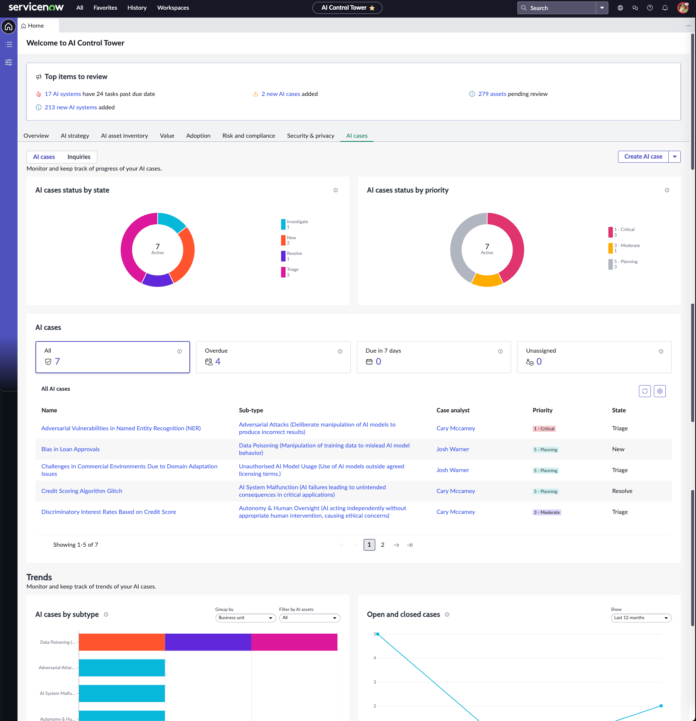This screenshot has height=721, width=696.
Task: Open the home icon in the sidebar
Action: coord(9,26)
